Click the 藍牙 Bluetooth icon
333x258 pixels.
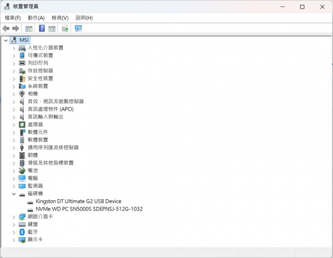coord(22,232)
